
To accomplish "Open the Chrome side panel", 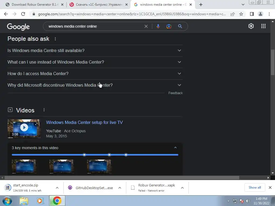I will pyautogui.click(x=252, y=14).
